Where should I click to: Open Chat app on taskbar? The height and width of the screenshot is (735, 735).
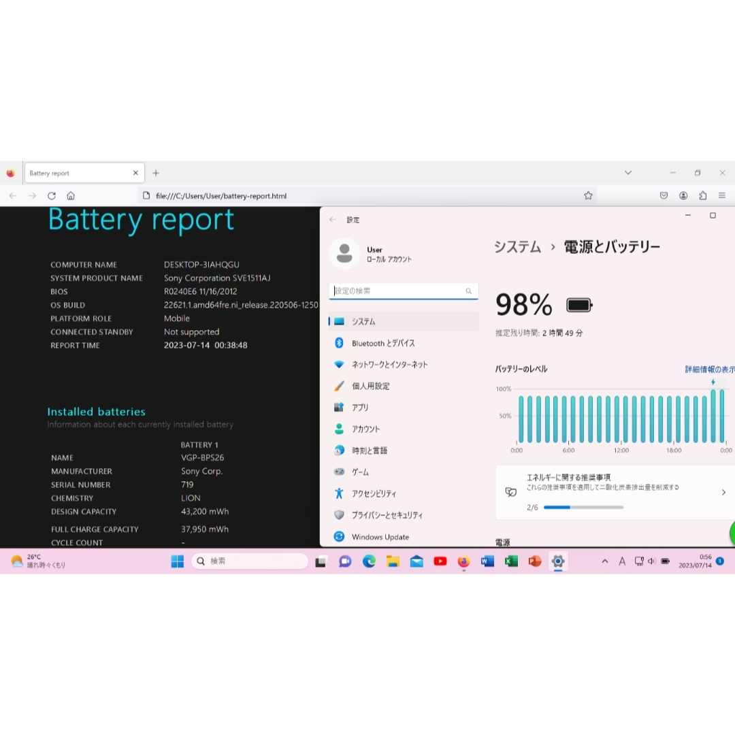345,561
